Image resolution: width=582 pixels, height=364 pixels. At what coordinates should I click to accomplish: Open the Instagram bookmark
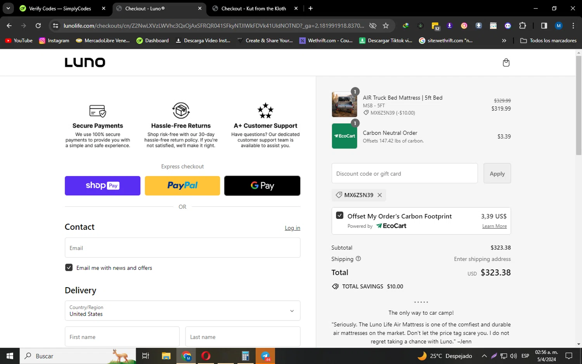(54, 40)
